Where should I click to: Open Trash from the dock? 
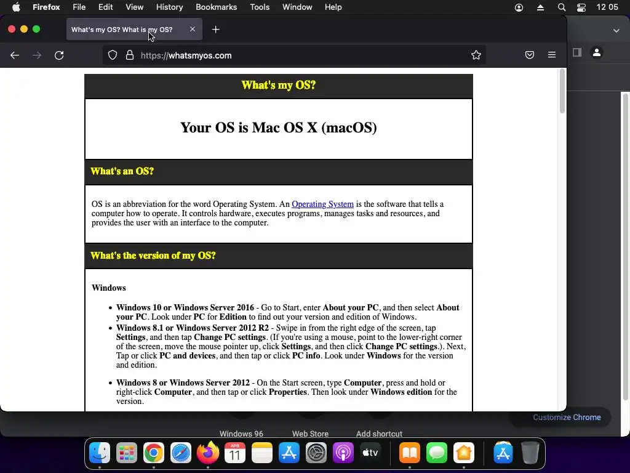click(530, 453)
